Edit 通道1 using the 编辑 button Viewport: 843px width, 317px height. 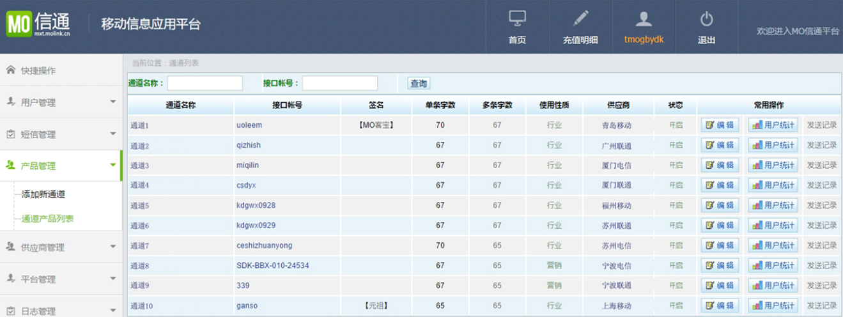tap(720, 125)
